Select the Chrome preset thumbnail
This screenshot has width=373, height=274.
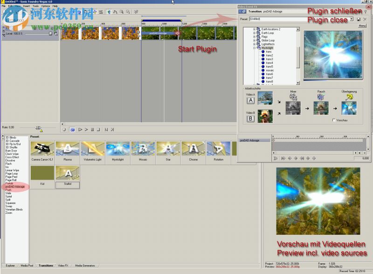tap(193, 148)
